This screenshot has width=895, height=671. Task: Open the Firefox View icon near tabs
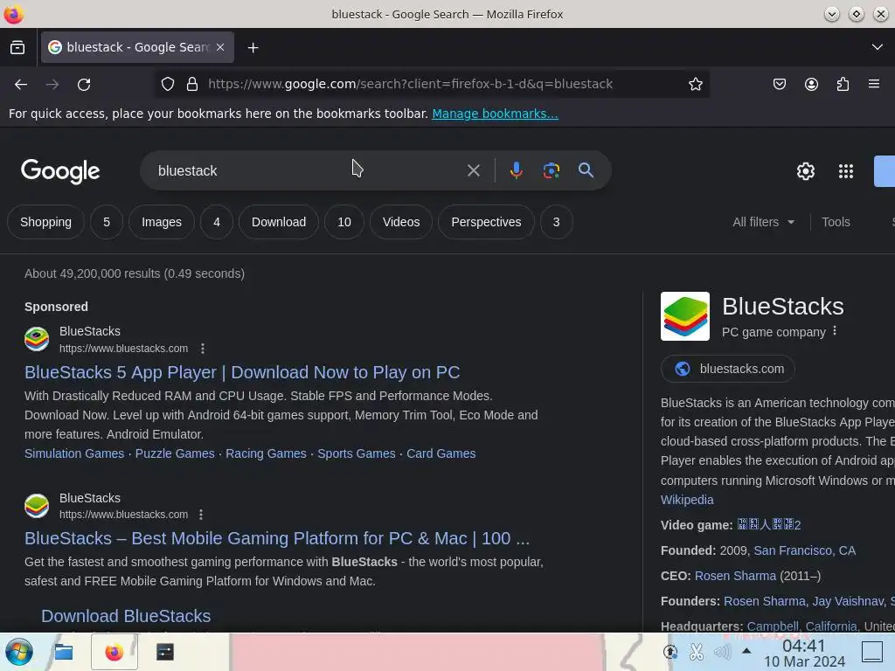point(17,47)
